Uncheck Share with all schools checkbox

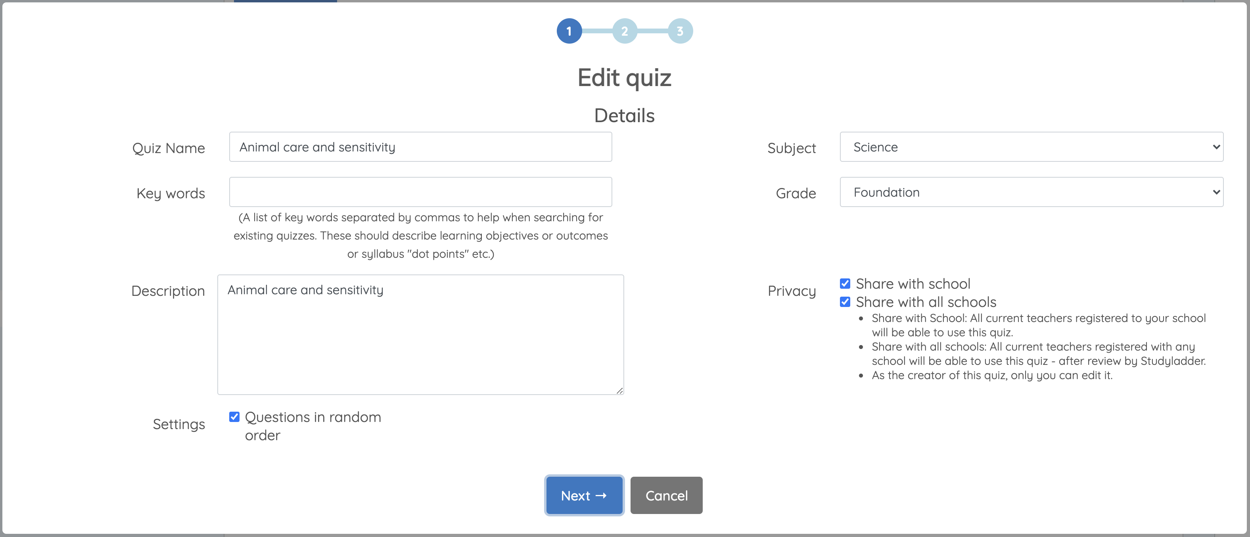coord(845,302)
